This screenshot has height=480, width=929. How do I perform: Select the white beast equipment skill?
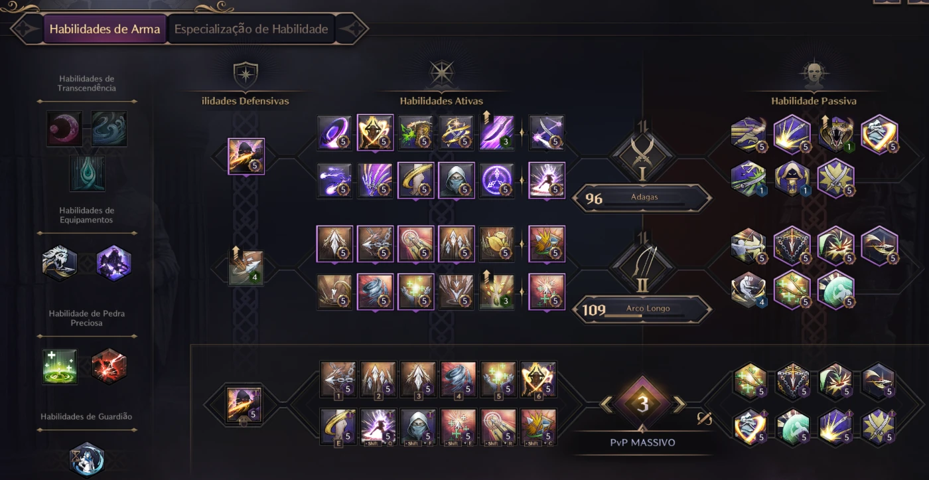click(x=60, y=263)
